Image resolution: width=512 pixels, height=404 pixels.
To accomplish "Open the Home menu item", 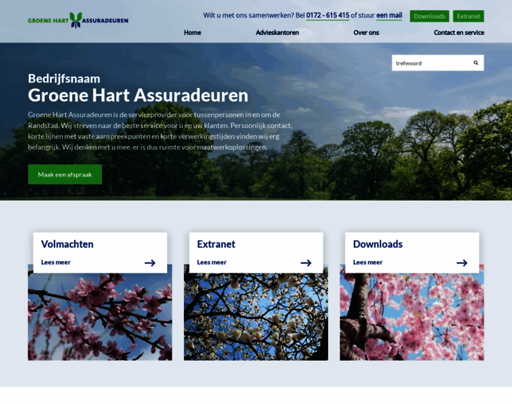I will (192, 32).
